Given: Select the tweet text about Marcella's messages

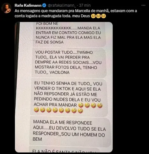Looking at the screenshot, I should [76, 13].
